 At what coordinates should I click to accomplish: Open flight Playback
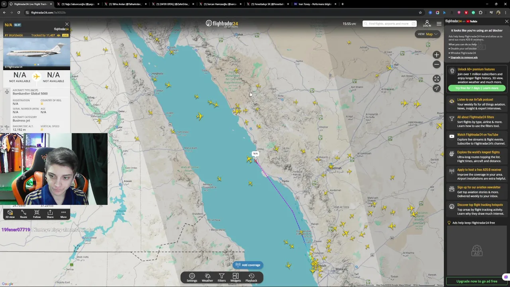point(251,277)
